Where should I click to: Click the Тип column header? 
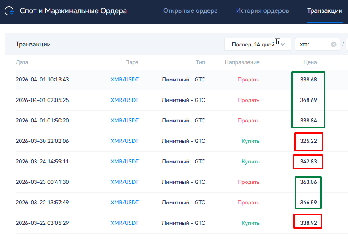[x=200, y=62]
